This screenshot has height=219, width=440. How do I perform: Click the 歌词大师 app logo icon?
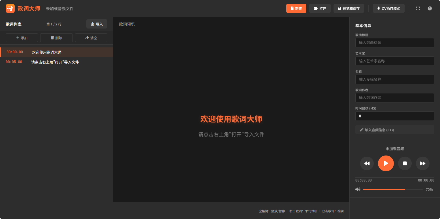click(10, 8)
